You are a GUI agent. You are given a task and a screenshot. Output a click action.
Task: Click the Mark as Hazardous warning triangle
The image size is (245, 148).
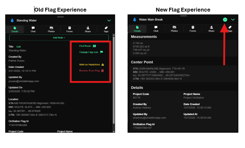pyautogui.click(x=103, y=64)
